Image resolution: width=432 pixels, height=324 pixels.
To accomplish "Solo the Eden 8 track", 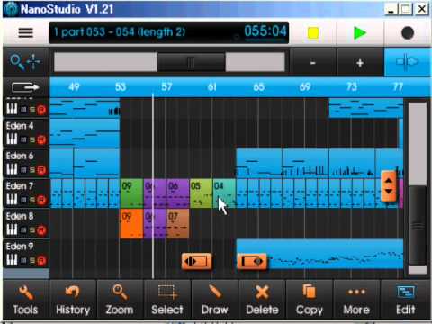I will click(x=32, y=230).
